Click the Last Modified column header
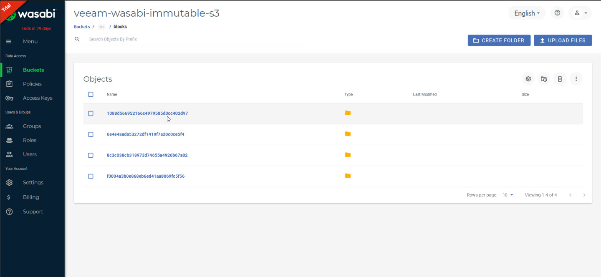 424,94
